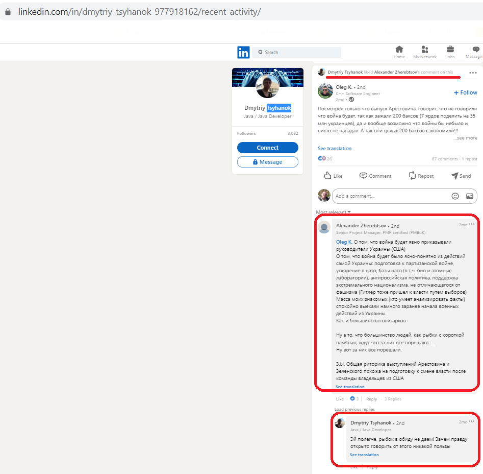Click Oleg K. mention in Alexander's comment
The image size is (483, 474).
344,242
